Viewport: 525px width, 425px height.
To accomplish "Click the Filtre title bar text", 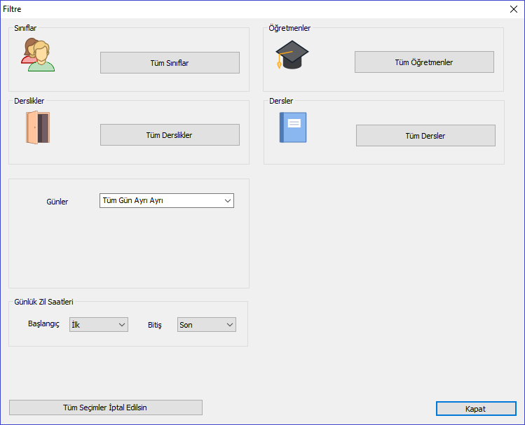I will coord(12,9).
